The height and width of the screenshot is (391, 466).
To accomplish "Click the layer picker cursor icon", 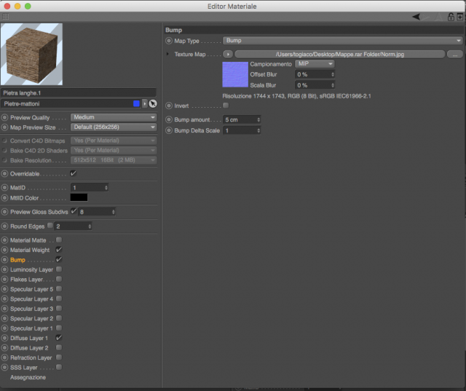I will coord(153,103).
